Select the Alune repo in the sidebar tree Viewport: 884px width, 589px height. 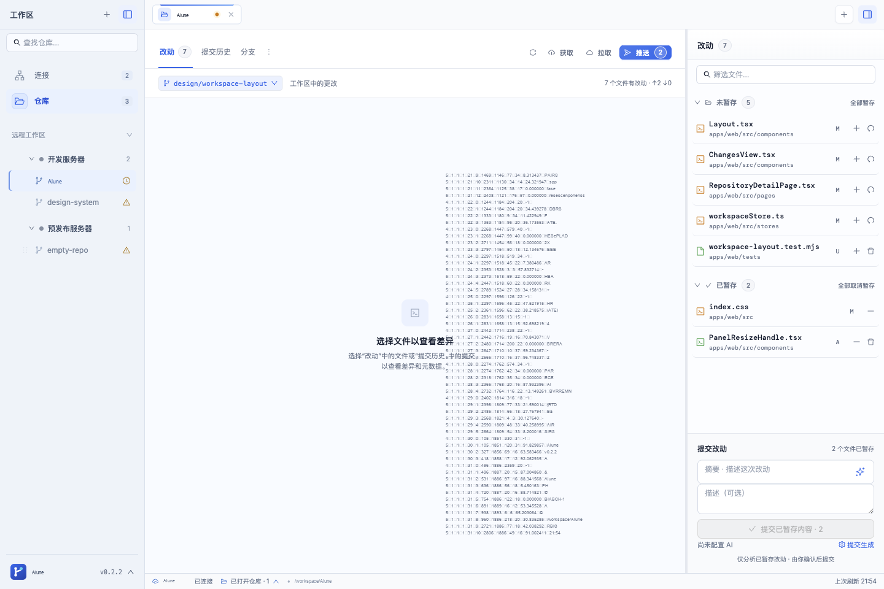72,181
